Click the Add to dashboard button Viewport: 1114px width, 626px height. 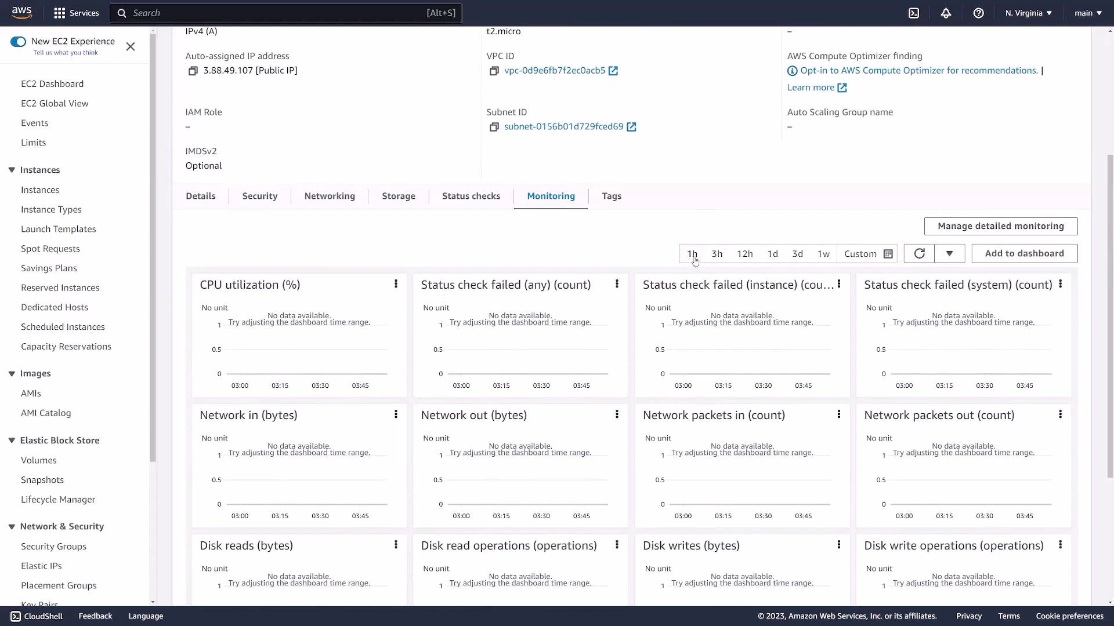pyautogui.click(x=1024, y=253)
